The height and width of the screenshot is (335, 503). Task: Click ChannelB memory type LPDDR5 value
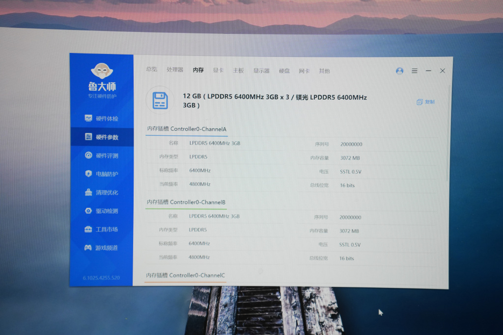[197, 230]
